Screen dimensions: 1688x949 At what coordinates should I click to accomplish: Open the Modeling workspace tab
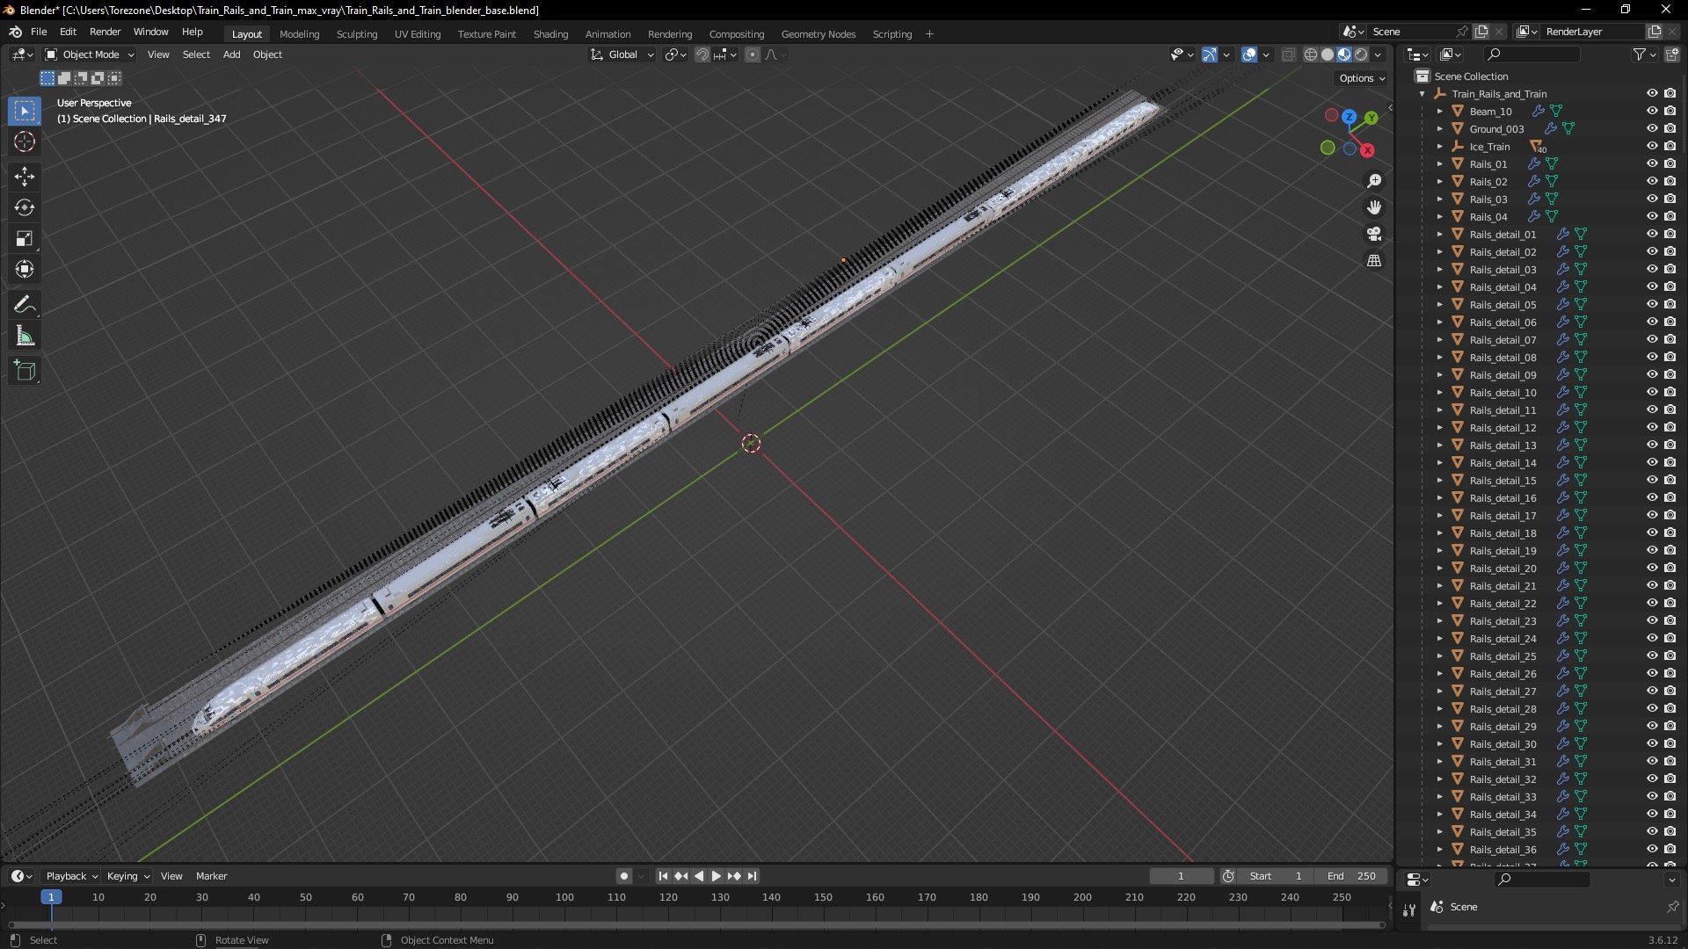pos(299,33)
